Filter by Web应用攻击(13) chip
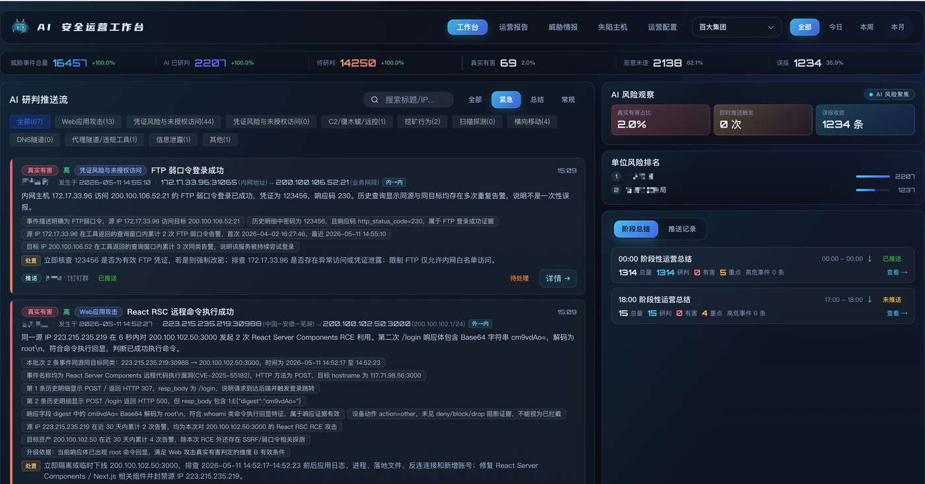 [x=88, y=122]
